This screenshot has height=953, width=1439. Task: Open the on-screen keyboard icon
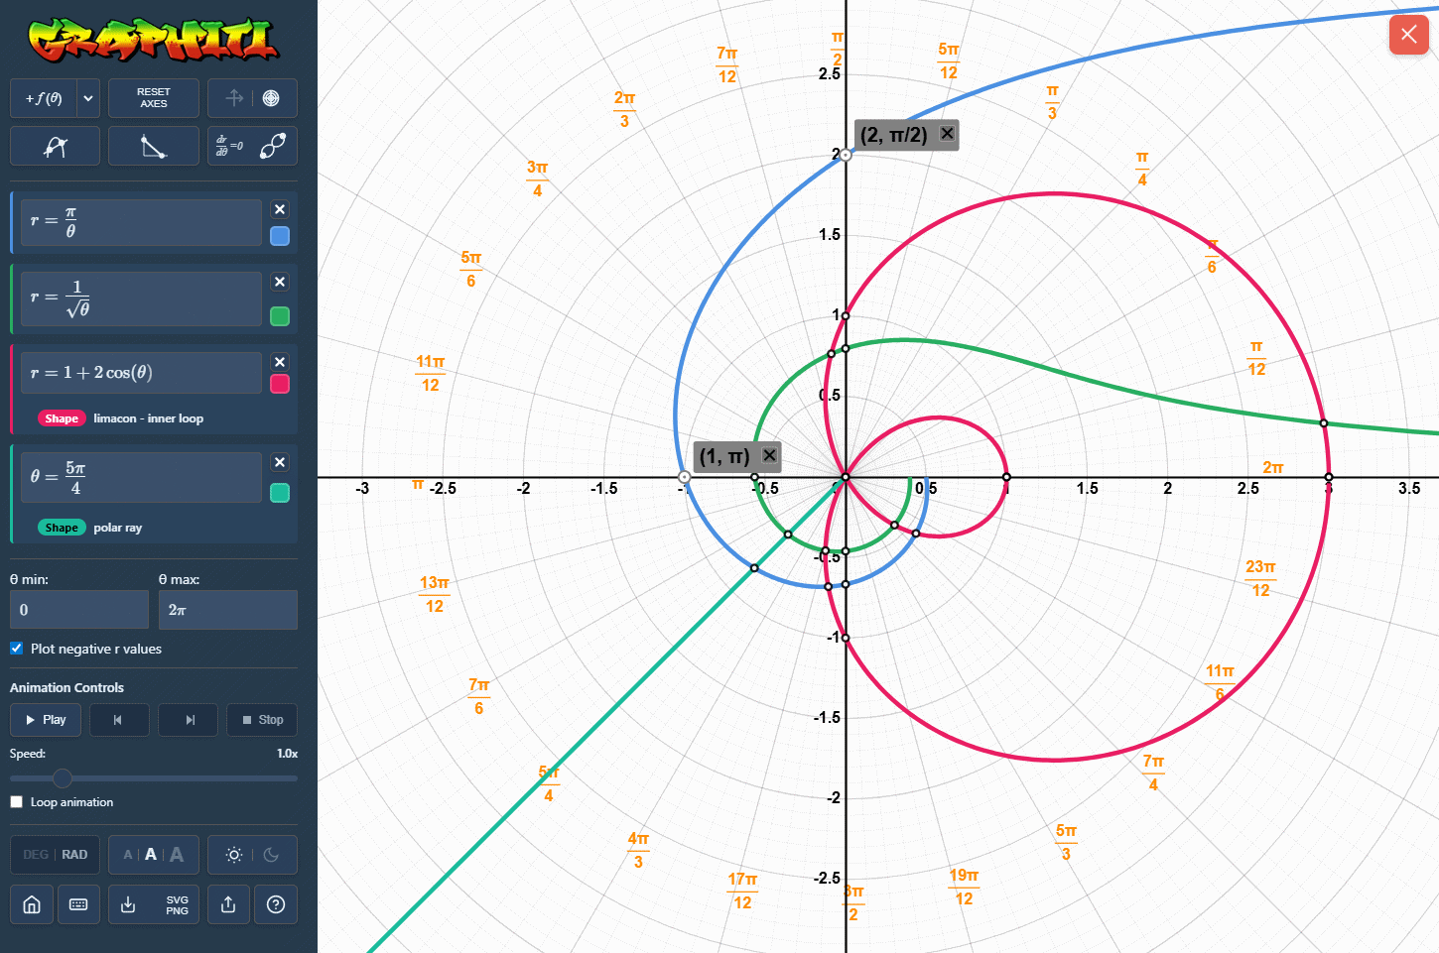coord(78,904)
